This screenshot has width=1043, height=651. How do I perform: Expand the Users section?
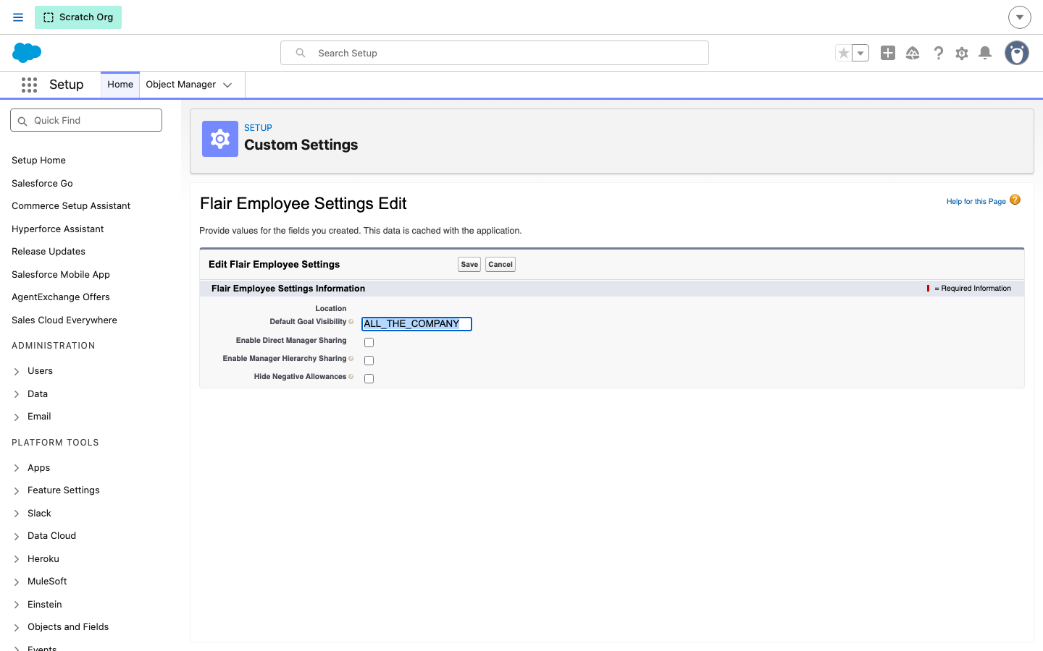17,371
